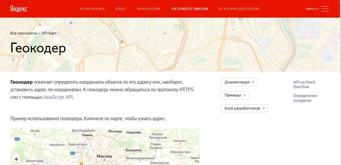Click Электроугли label on the map
The width and height of the screenshot is (341, 165).
(160, 163)
